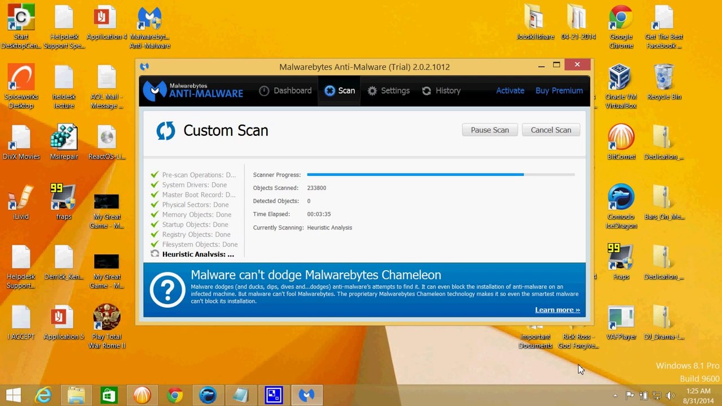Click the Custom Scan refresh icon
Screen dimensions: 722x406
165,130
